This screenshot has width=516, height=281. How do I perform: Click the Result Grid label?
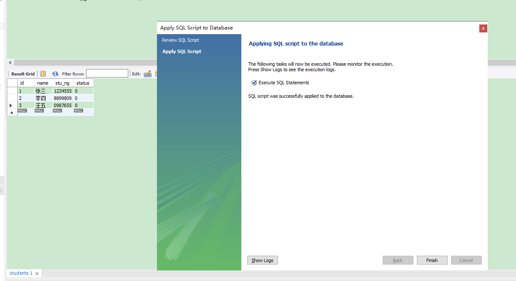point(23,74)
